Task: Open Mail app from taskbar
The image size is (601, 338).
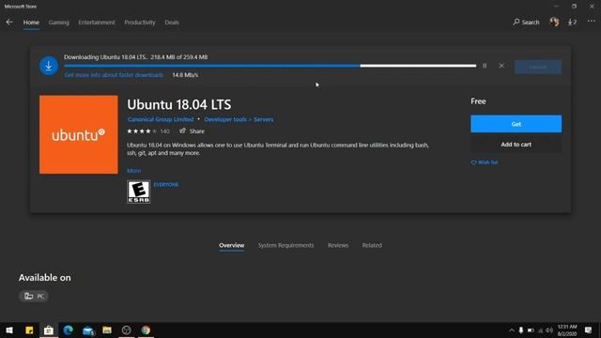Action: tap(87, 330)
